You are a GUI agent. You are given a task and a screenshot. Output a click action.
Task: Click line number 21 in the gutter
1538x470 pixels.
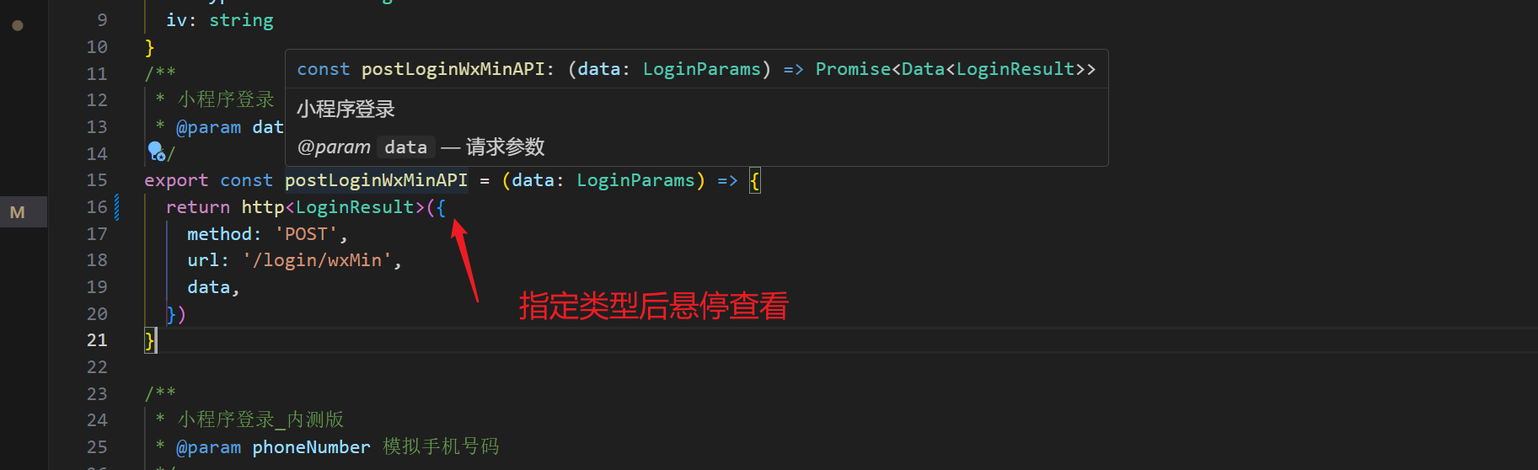97,340
